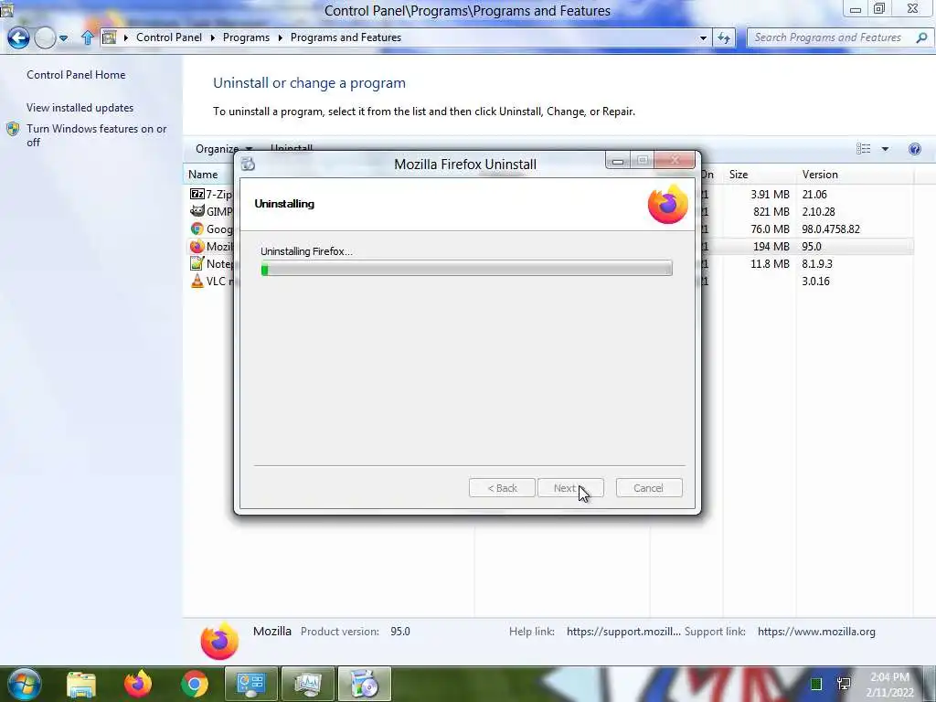
Task: Click the 11.8 MB size cell
Action: click(x=770, y=263)
